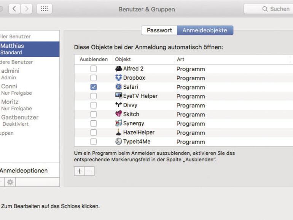Click the Synergy icon
The width and height of the screenshot is (293, 220).
click(x=118, y=123)
